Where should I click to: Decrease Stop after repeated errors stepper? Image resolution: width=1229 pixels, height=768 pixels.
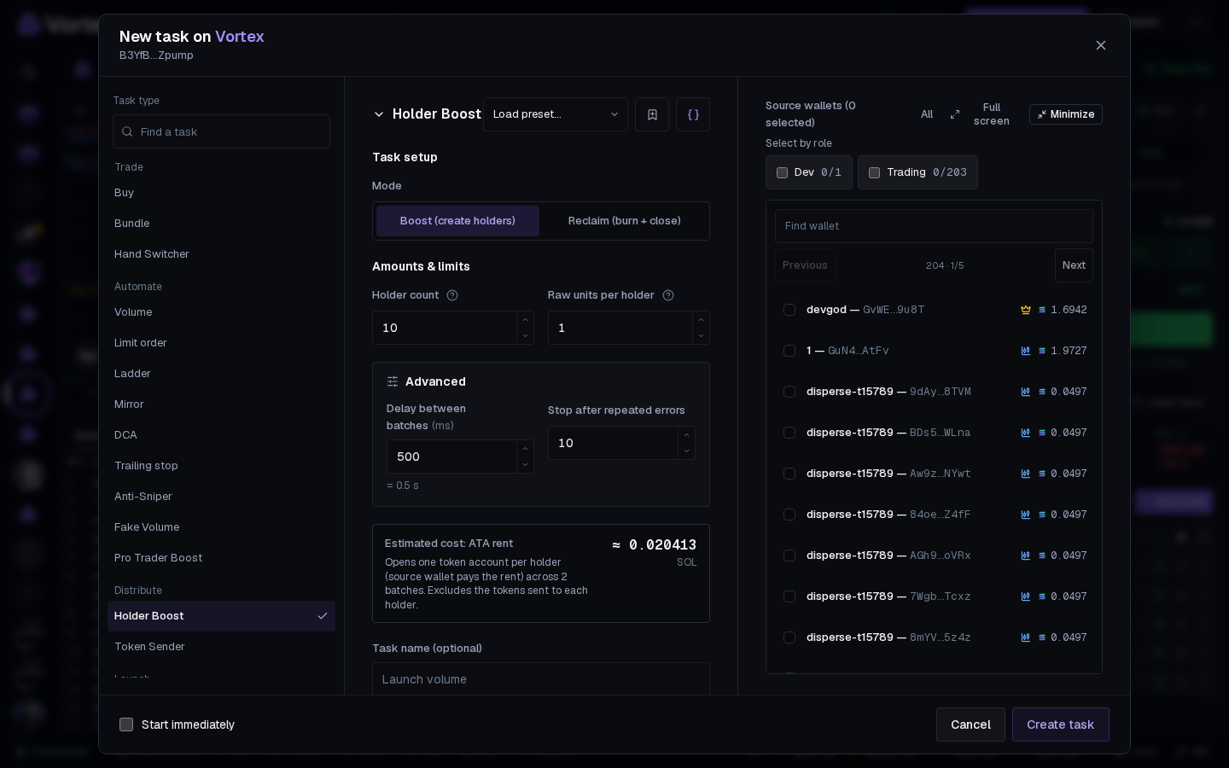pyautogui.click(x=686, y=451)
